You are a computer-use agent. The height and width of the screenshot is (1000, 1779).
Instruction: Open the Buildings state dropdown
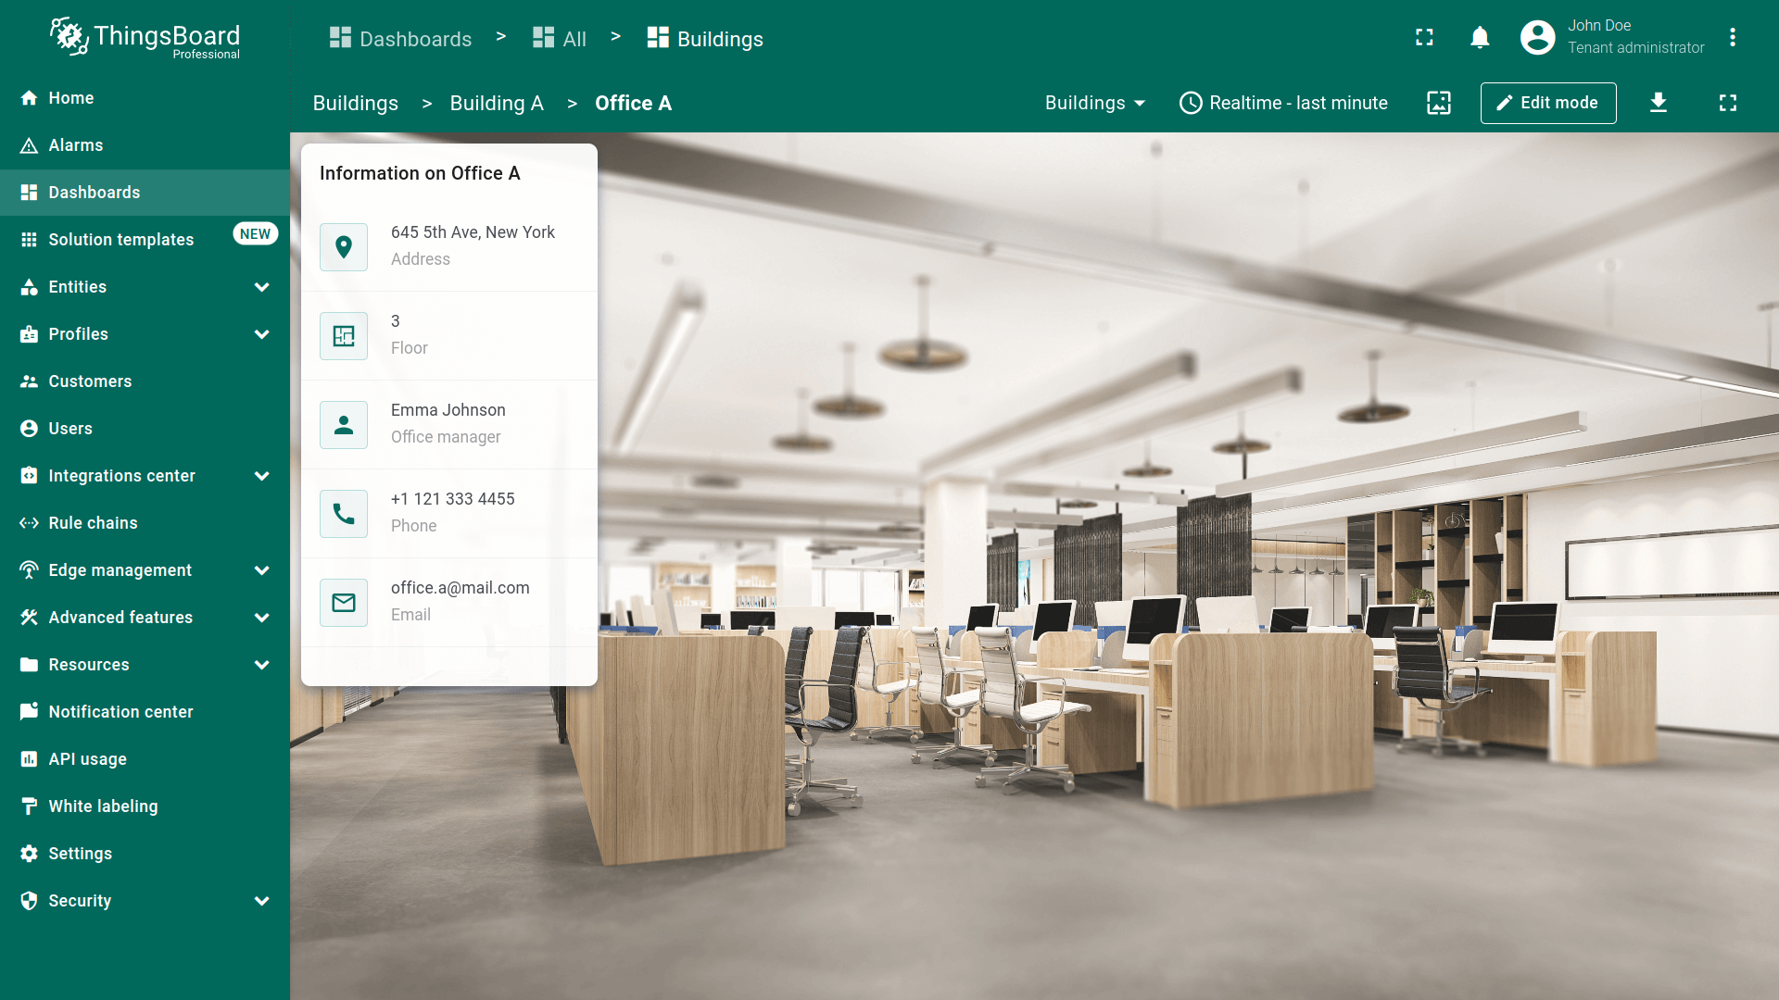click(1095, 103)
